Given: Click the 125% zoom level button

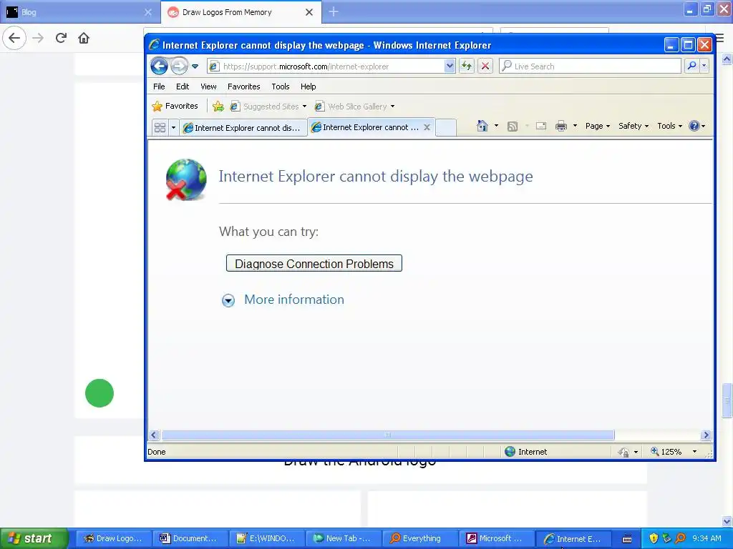Looking at the screenshot, I should click(x=666, y=452).
